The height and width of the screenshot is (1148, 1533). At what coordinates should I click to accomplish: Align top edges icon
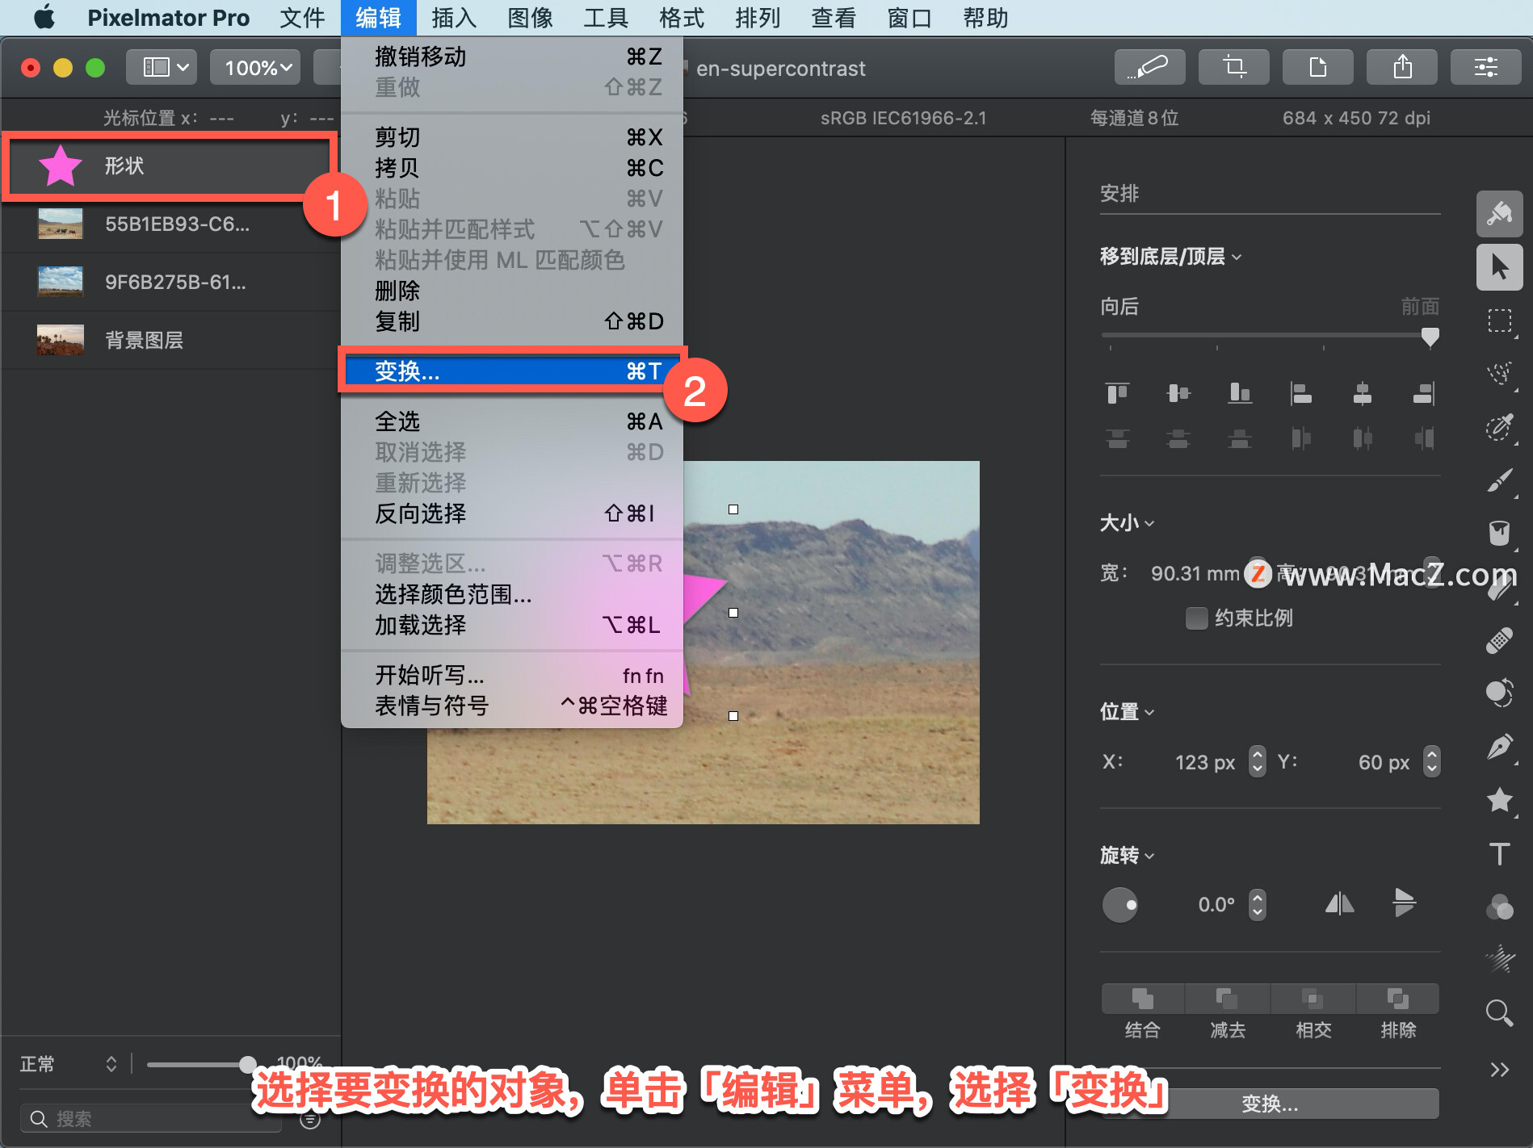coord(1118,393)
